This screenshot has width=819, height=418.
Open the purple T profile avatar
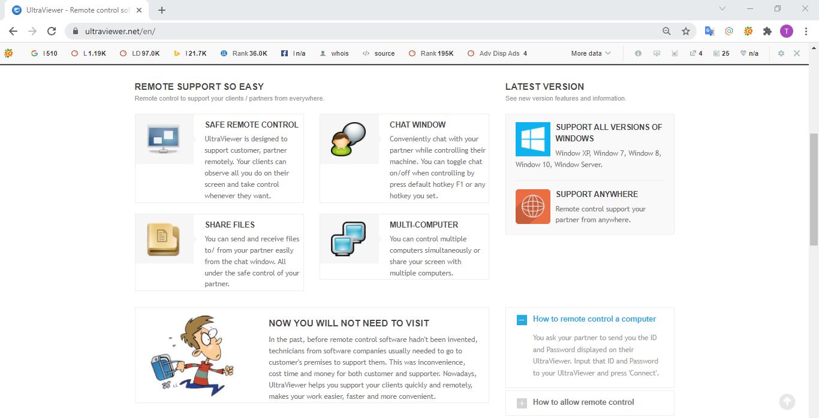786,31
